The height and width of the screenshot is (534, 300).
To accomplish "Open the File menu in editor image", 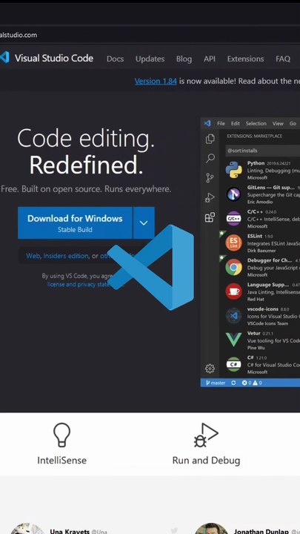I will click(221, 124).
